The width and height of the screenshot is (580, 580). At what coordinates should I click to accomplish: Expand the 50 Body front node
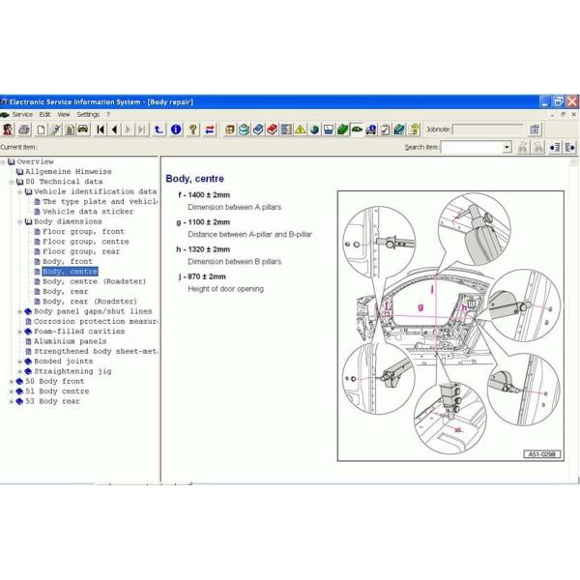(12, 382)
